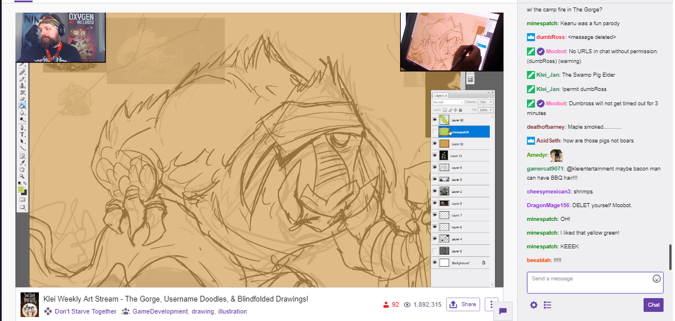Image resolution: width=675 pixels, height=321 pixels.
Task: Select the Zoom magnifier tool
Action: [x=22, y=176]
